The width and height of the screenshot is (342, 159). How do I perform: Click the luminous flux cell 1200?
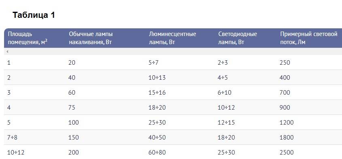click(x=287, y=123)
